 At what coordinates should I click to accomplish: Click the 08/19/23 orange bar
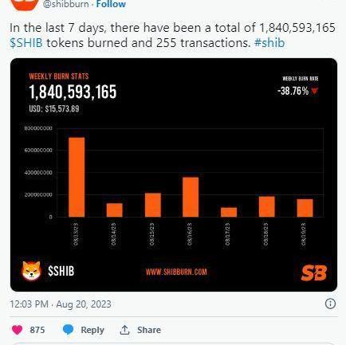(x=305, y=208)
